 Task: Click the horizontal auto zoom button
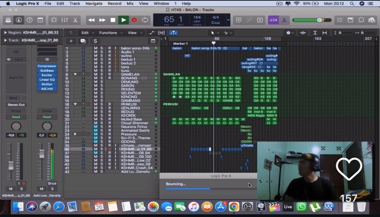click(x=325, y=33)
